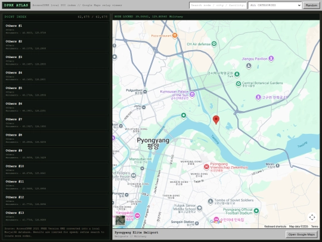
Task: Open the ALL CATEGORIES dropdown
Action: [x=275, y=5]
